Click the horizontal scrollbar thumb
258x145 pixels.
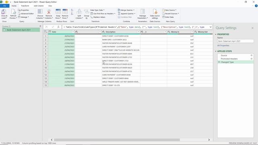(x=117, y=140)
